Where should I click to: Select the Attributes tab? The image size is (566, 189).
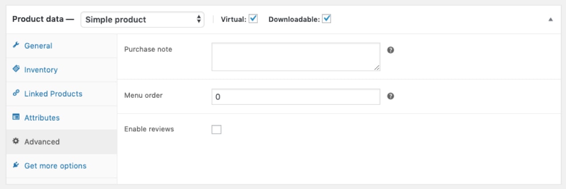point(42,118)
